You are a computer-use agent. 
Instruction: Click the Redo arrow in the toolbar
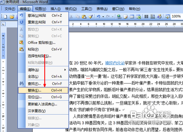tap(108, 16)
